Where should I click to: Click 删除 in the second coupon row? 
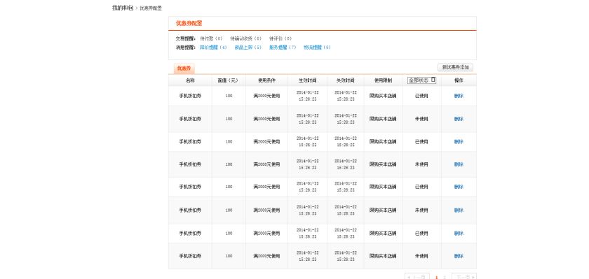[x=459, y=119]
